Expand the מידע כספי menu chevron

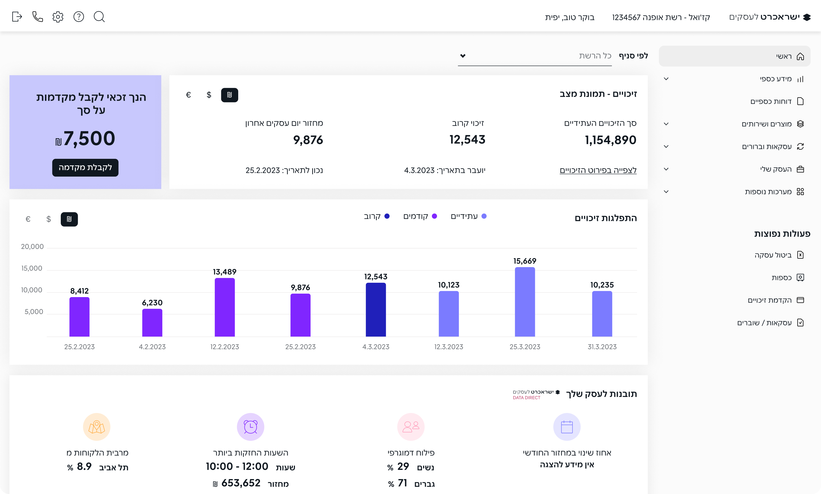[x=666, y=79]
